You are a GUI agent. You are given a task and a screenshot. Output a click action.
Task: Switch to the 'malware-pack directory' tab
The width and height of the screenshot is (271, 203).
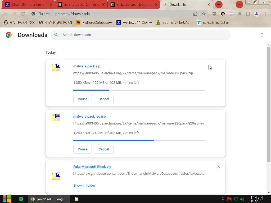click(x=134, y=5)
